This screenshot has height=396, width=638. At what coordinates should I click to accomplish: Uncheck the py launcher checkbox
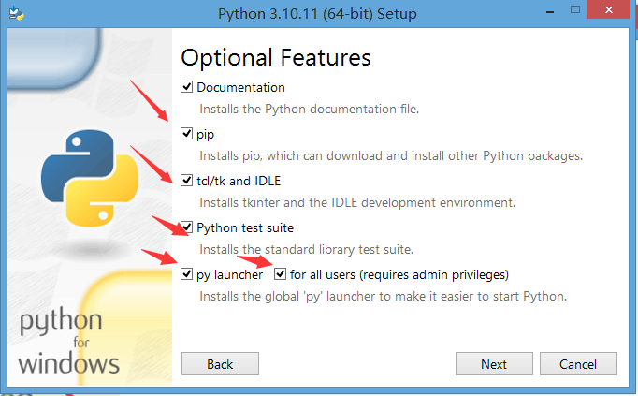[x=186, y=274]
